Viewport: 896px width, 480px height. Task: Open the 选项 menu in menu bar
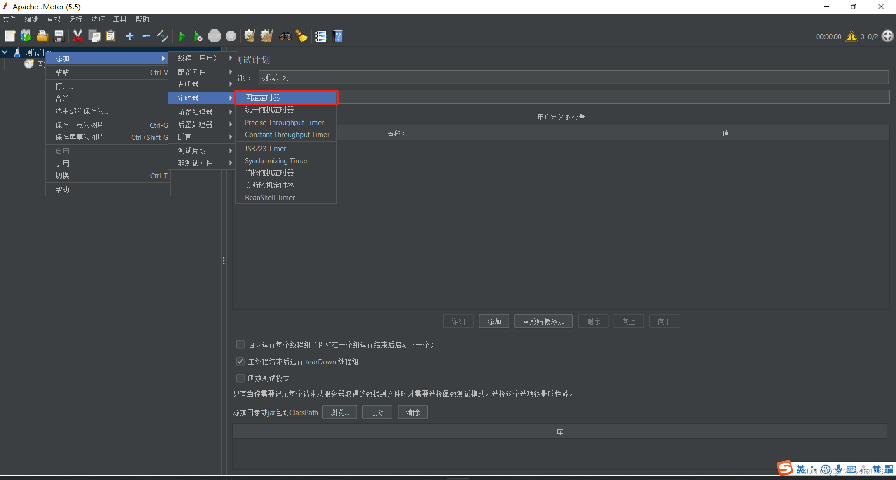click(x=98, y=19)
